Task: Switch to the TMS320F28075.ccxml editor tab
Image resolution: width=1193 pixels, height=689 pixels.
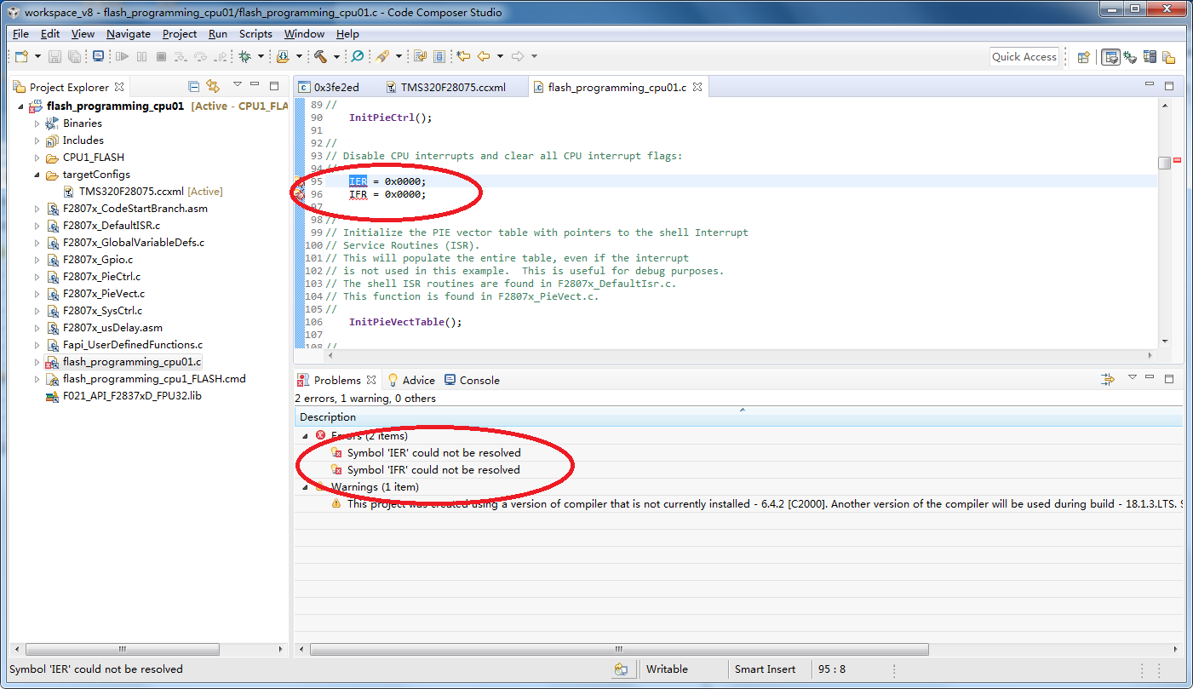Action: click(x=452, y=87)
